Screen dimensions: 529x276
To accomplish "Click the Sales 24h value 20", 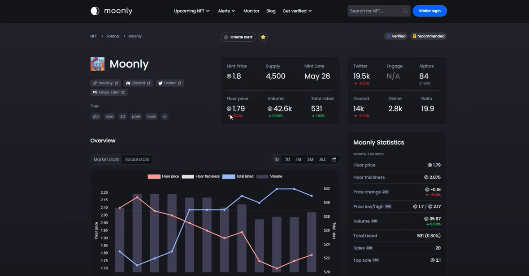I will (438, 248).
